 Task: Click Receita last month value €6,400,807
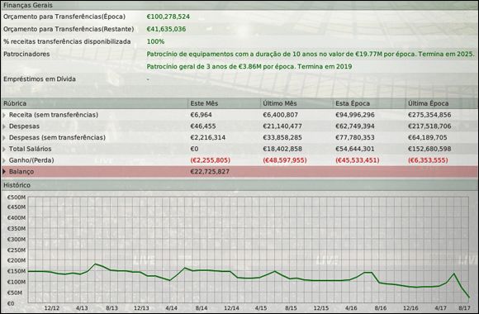coord(281,115)
